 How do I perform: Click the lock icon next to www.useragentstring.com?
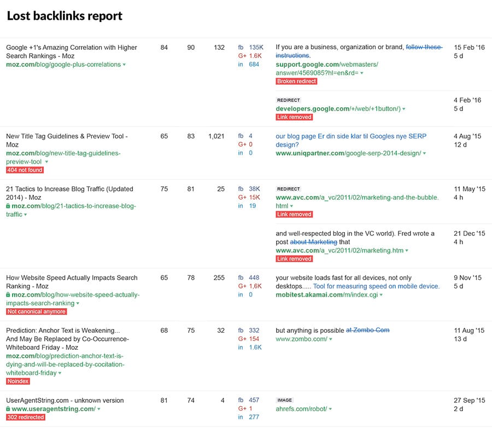(x=8, y=409)
